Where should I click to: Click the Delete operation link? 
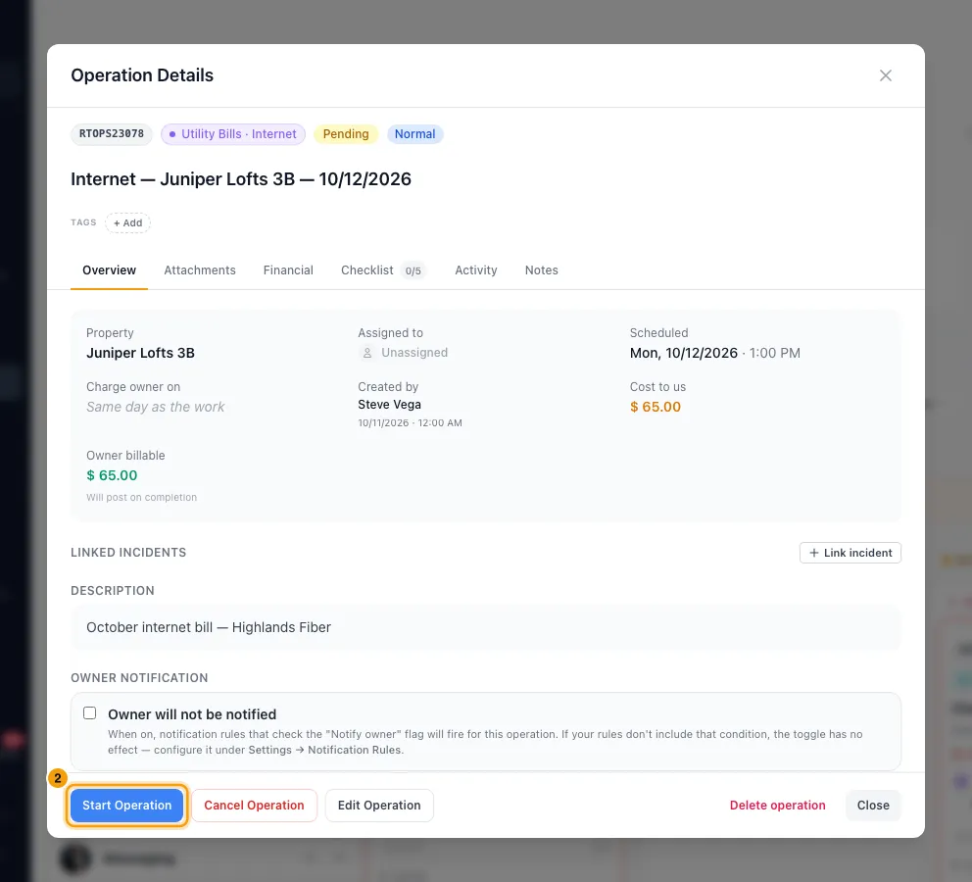[x=777, y=806]
